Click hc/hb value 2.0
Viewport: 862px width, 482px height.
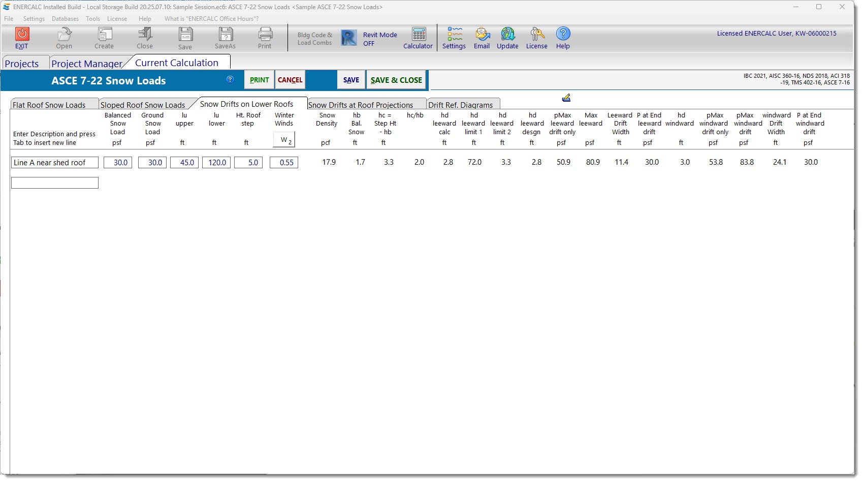tap(419, 162)
